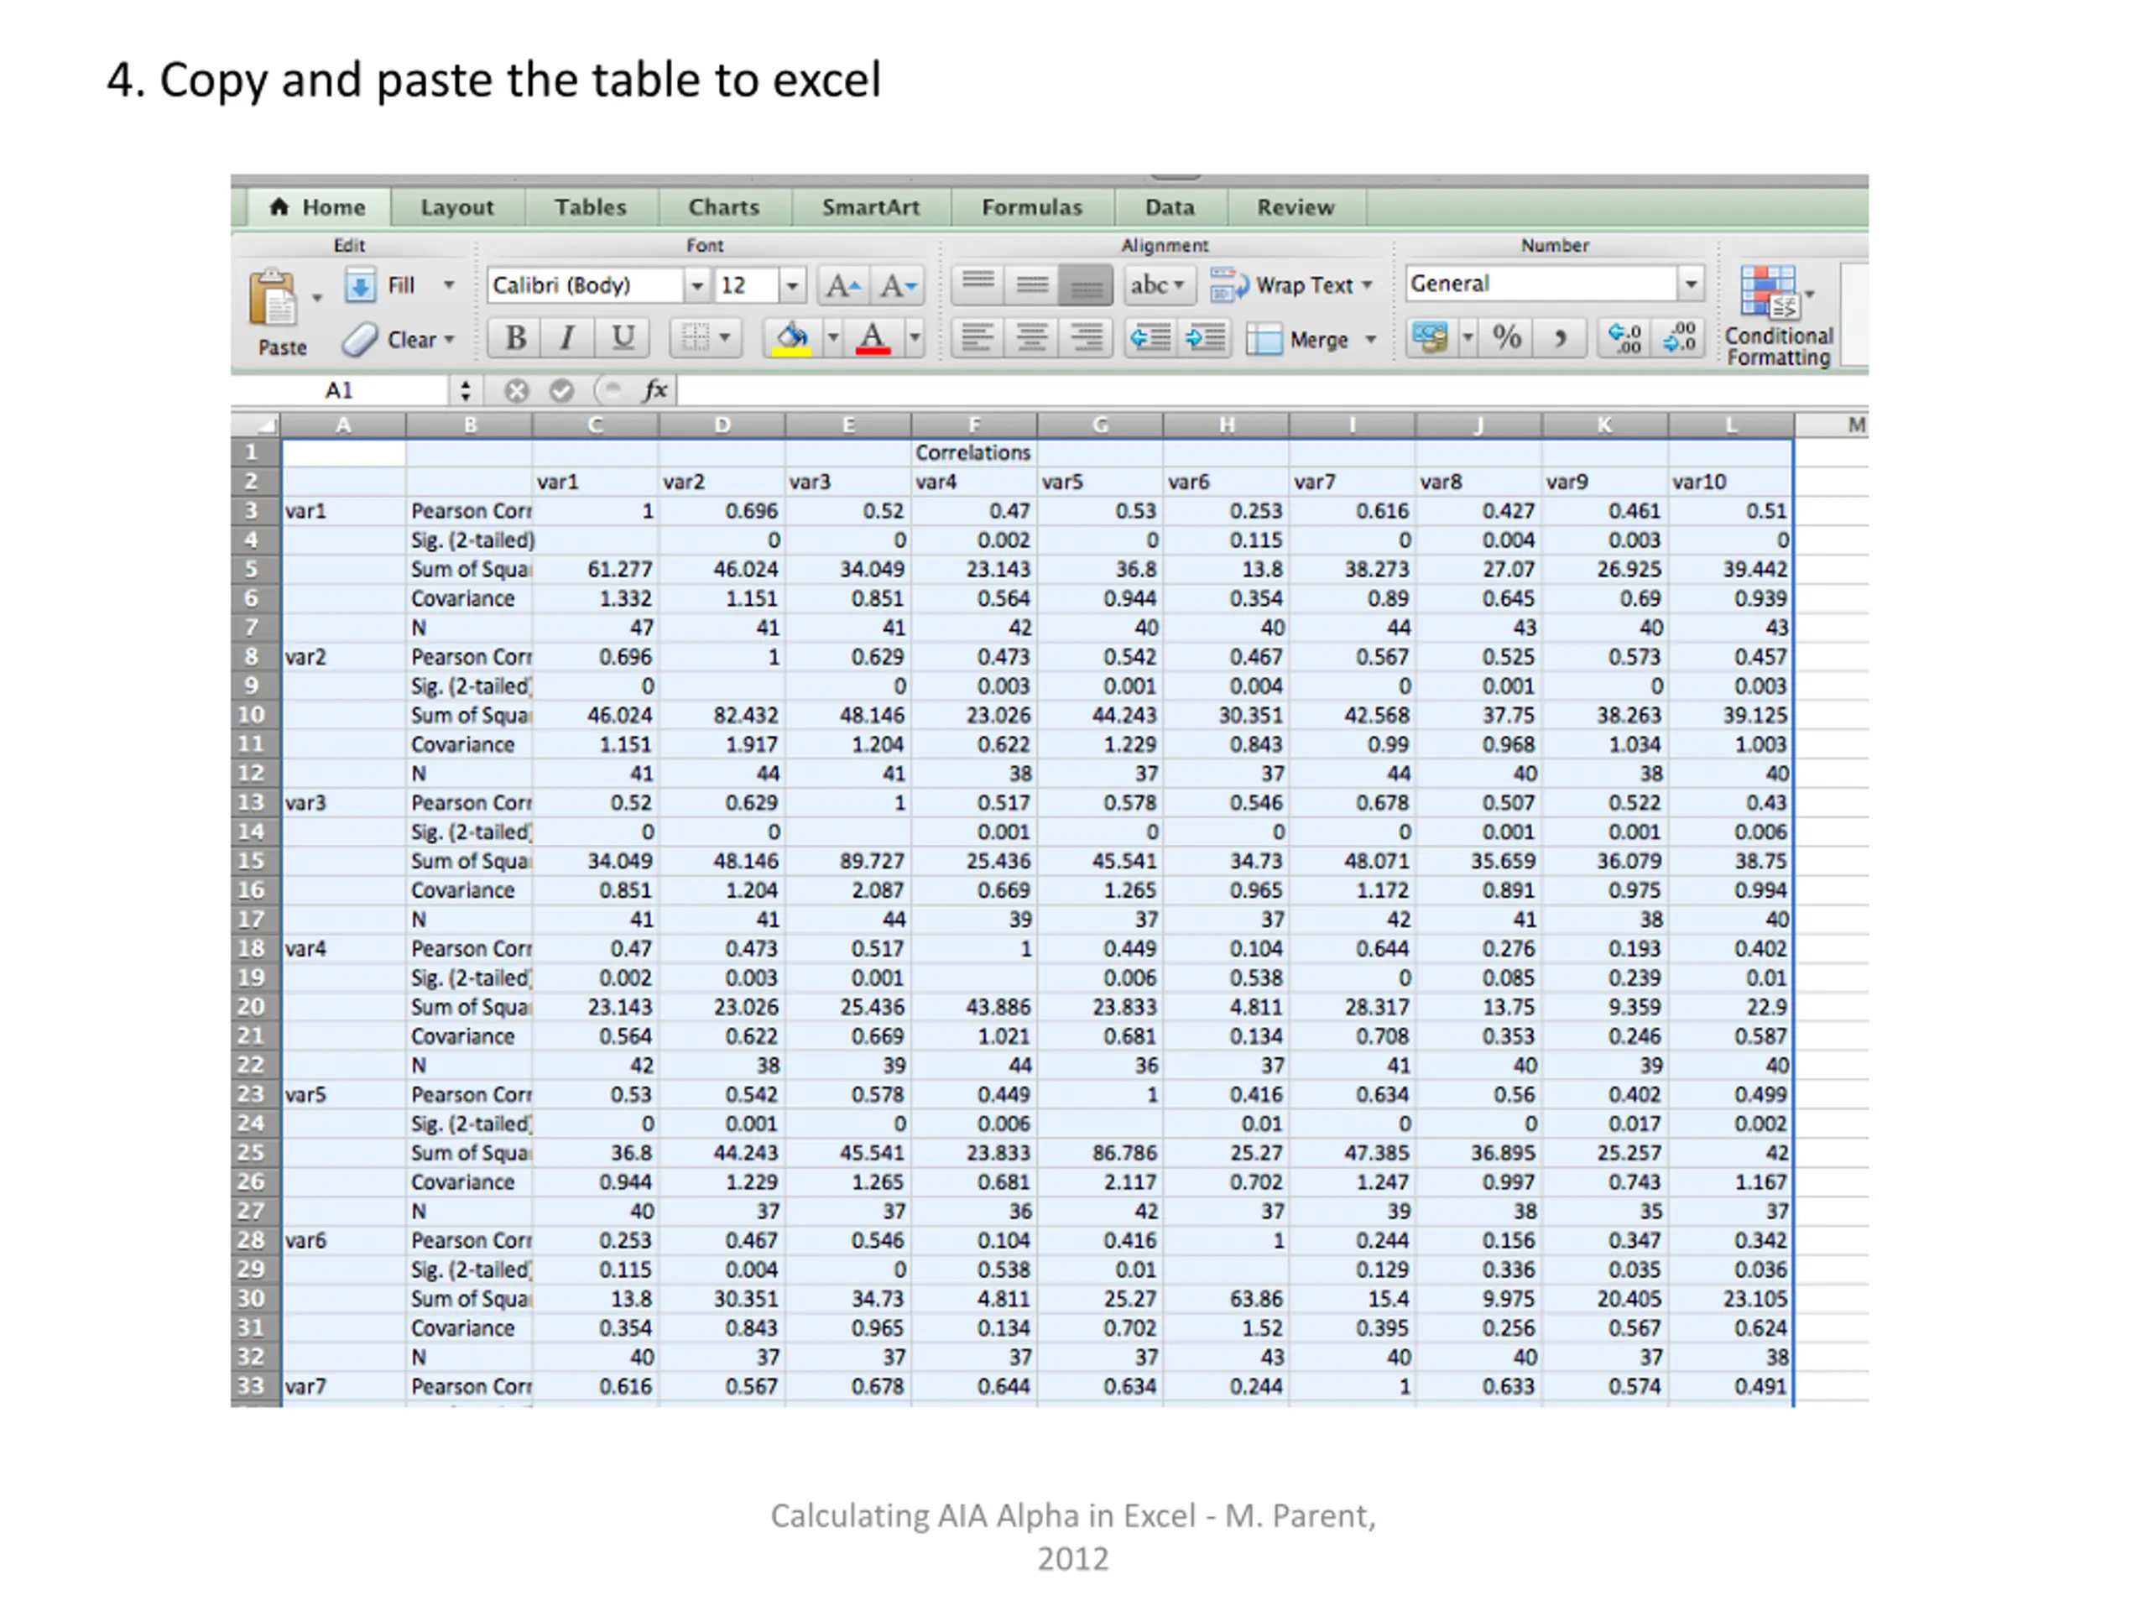Click the Paste clipboard icon
This screenshot has height=1611, width=2148.
(x=274, y=297)
